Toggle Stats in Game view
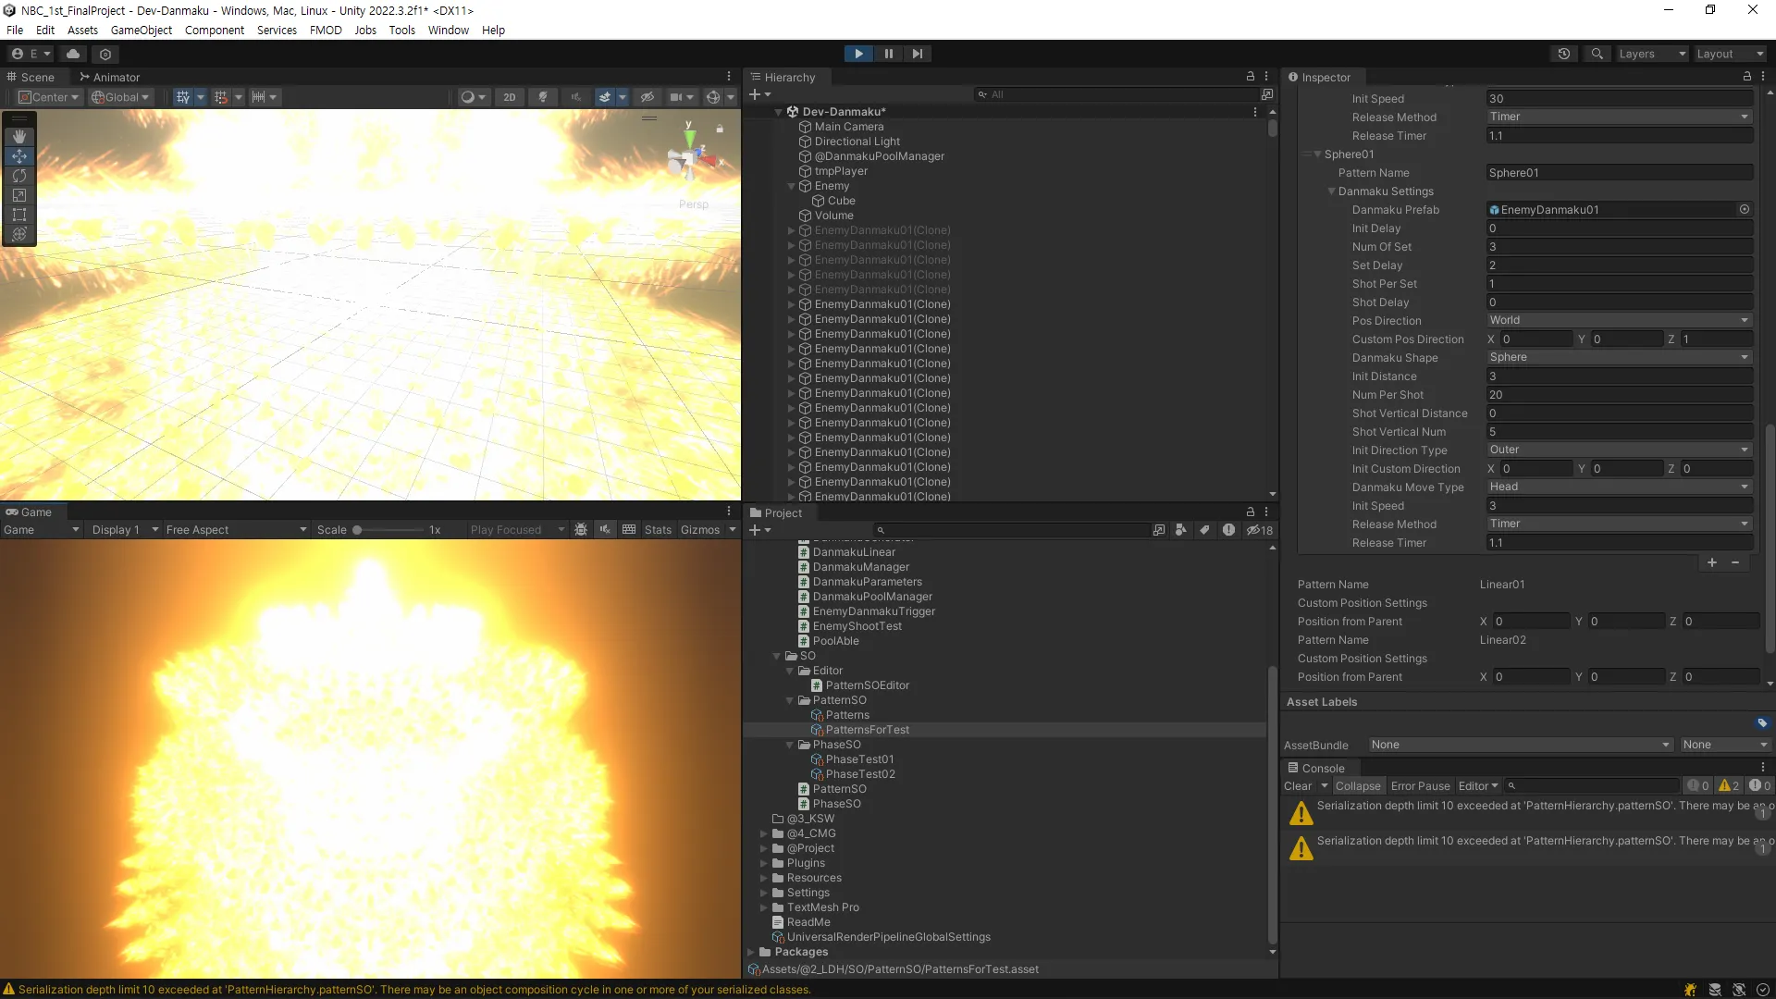Screen dimensions: 1776x999 658,530
